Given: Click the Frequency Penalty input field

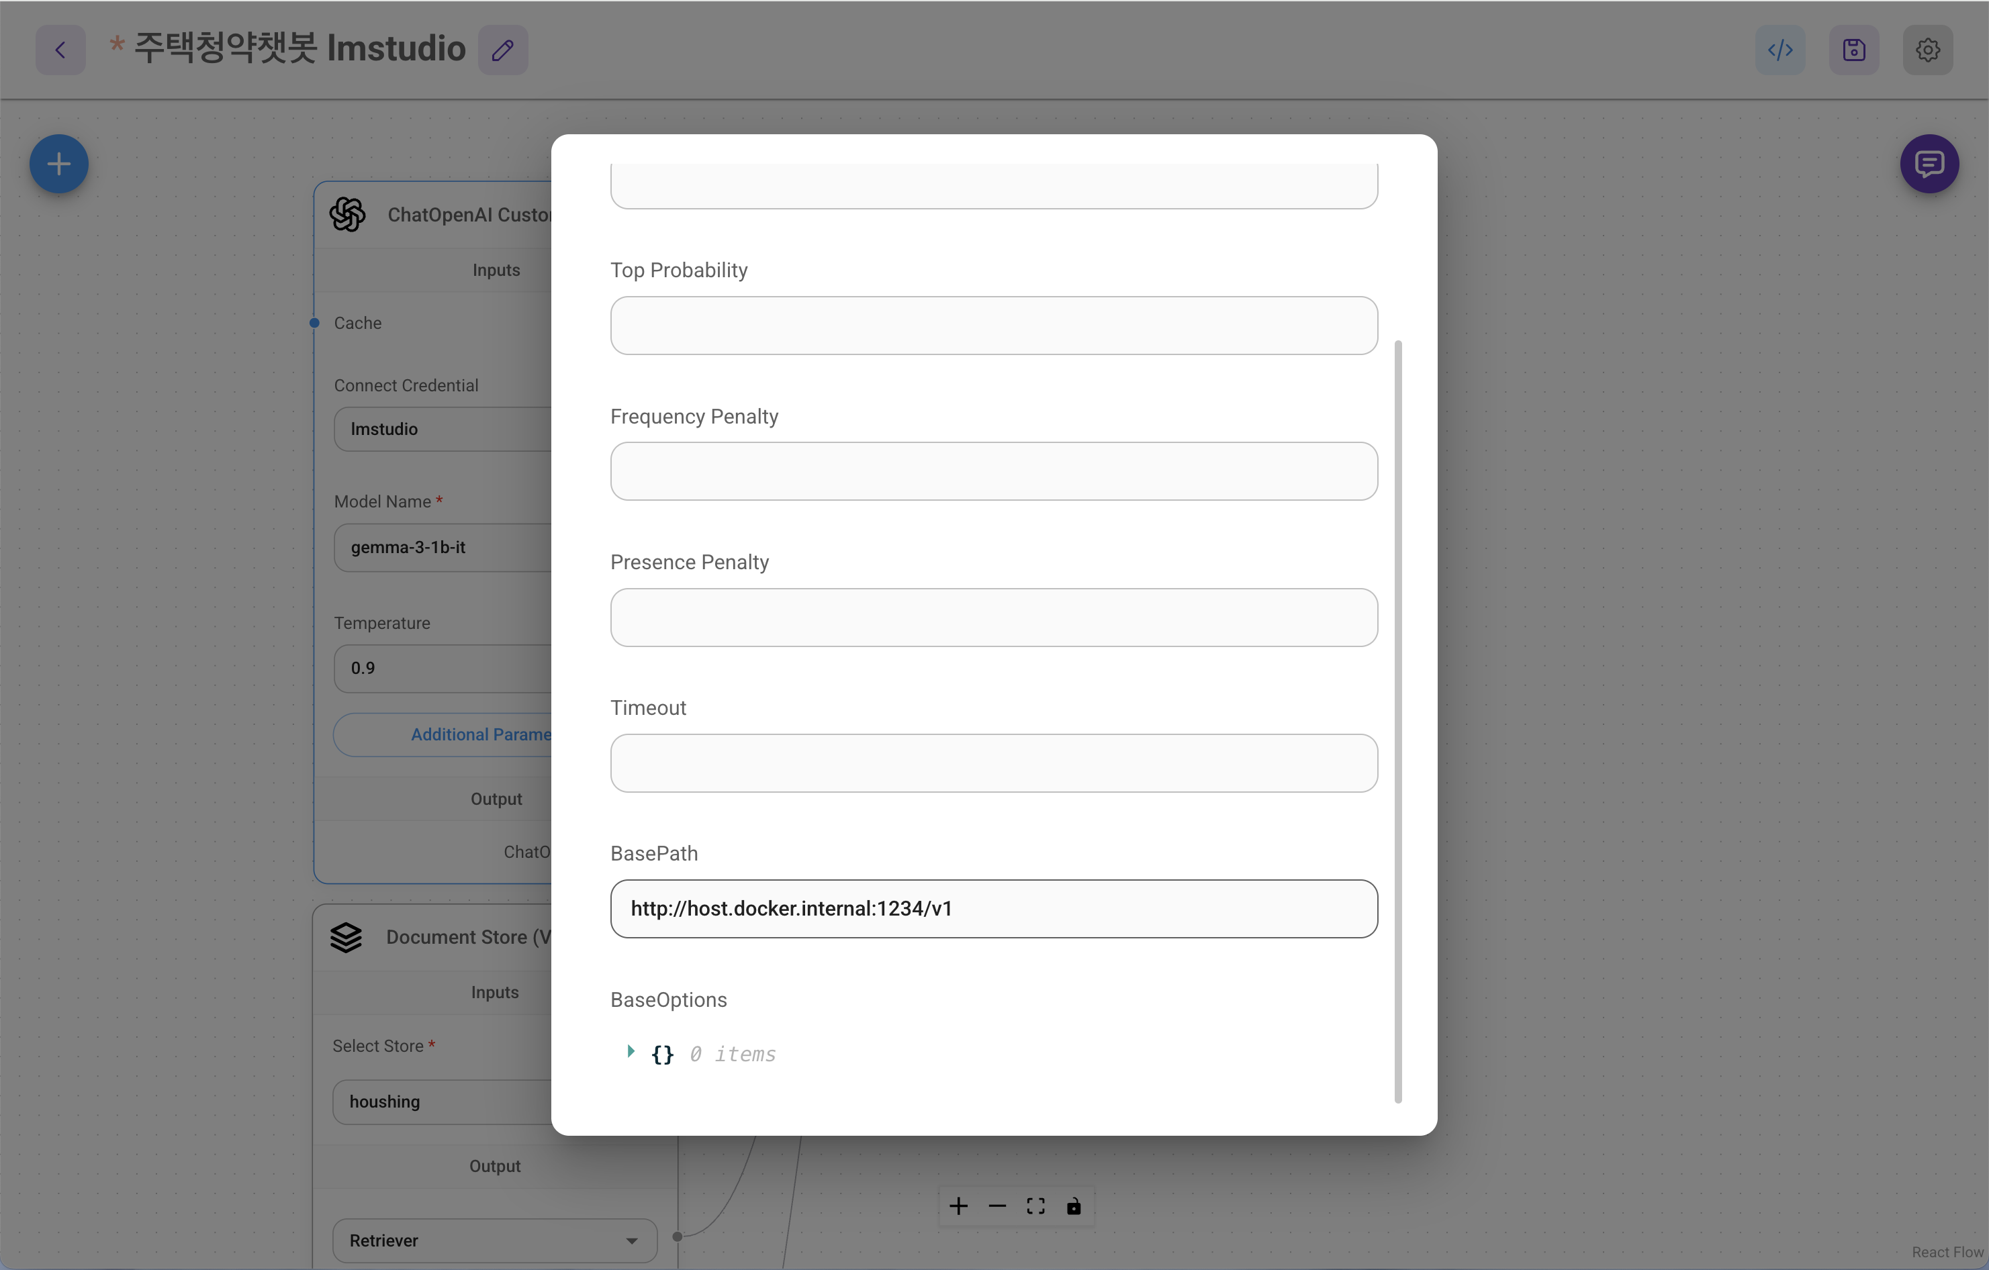Looking at the screenshot, I should click(x=994, y=471).
